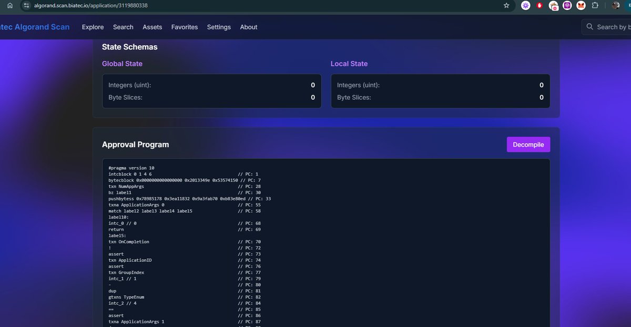Image resolution: width=631 pixels, height=327 pixels.
Task: Go to the Assets page
Action: 152,27
